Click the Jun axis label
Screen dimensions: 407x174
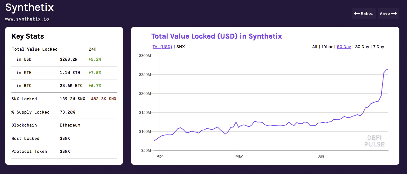tap(321, 156)
